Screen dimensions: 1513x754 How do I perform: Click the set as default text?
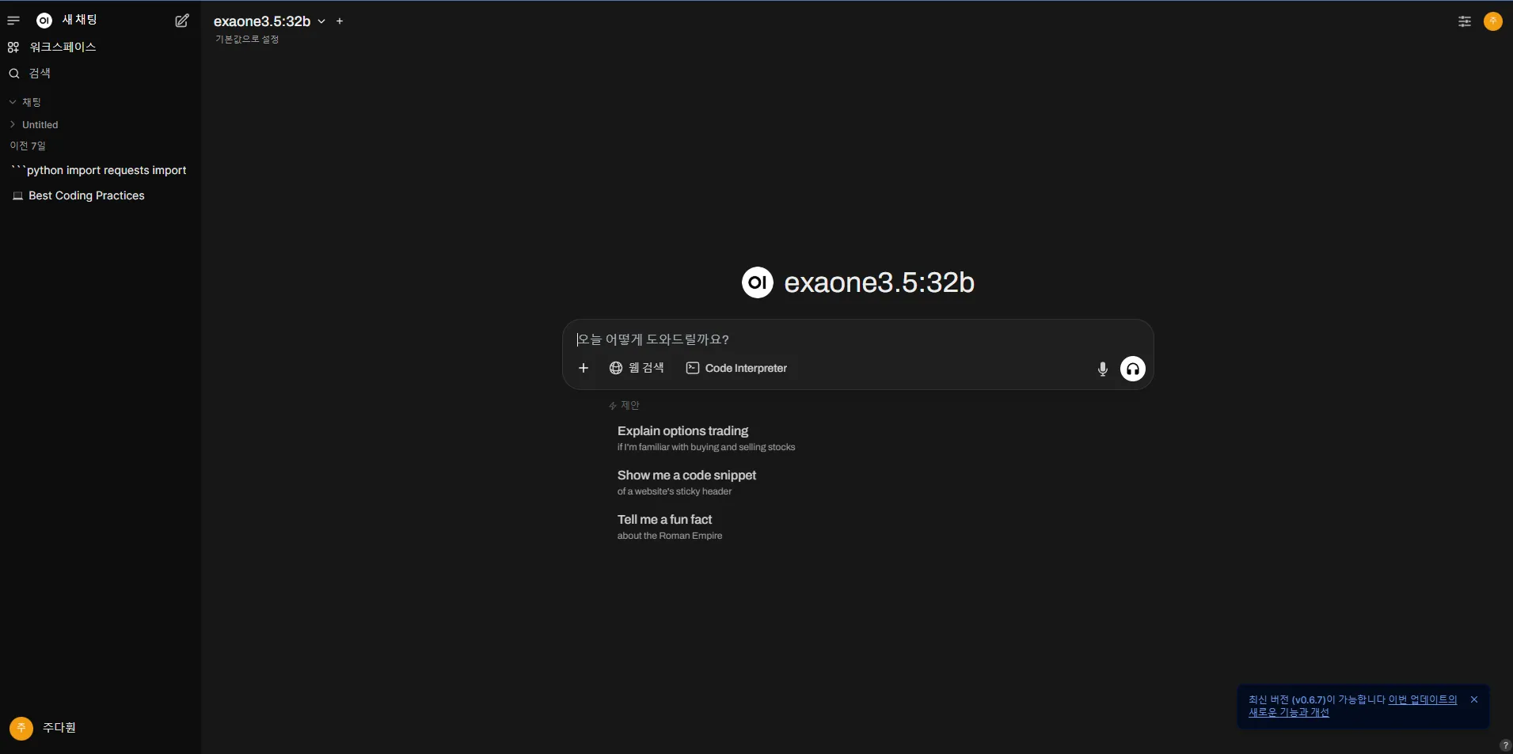tap(247, 40)
